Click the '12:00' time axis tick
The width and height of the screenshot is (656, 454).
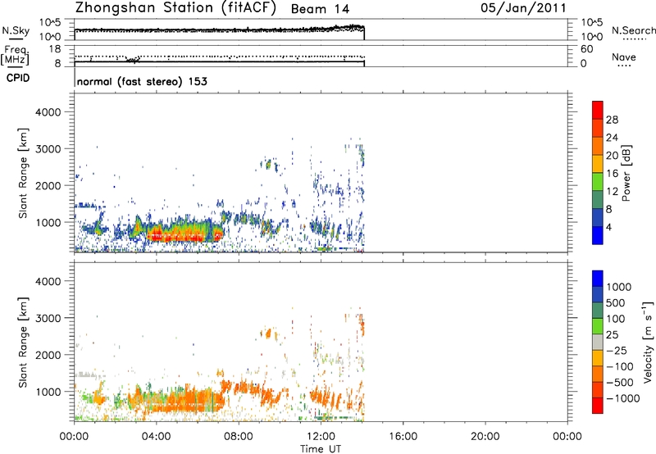point(321,437)
